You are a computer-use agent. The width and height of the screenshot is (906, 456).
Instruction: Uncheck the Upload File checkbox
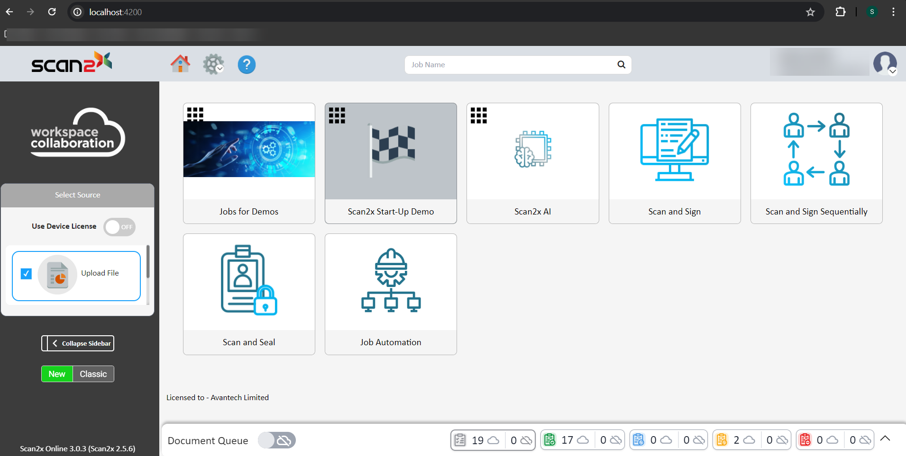click(26, 274)
